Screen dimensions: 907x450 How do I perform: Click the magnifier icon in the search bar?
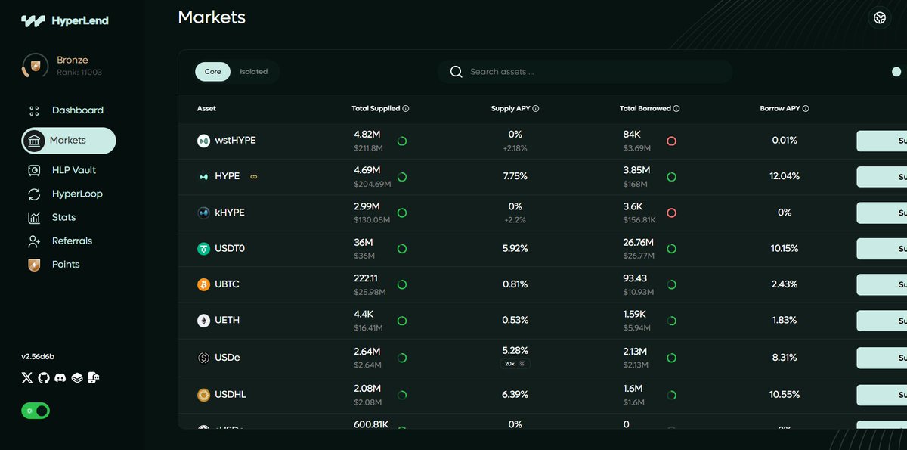pos(456,72)
